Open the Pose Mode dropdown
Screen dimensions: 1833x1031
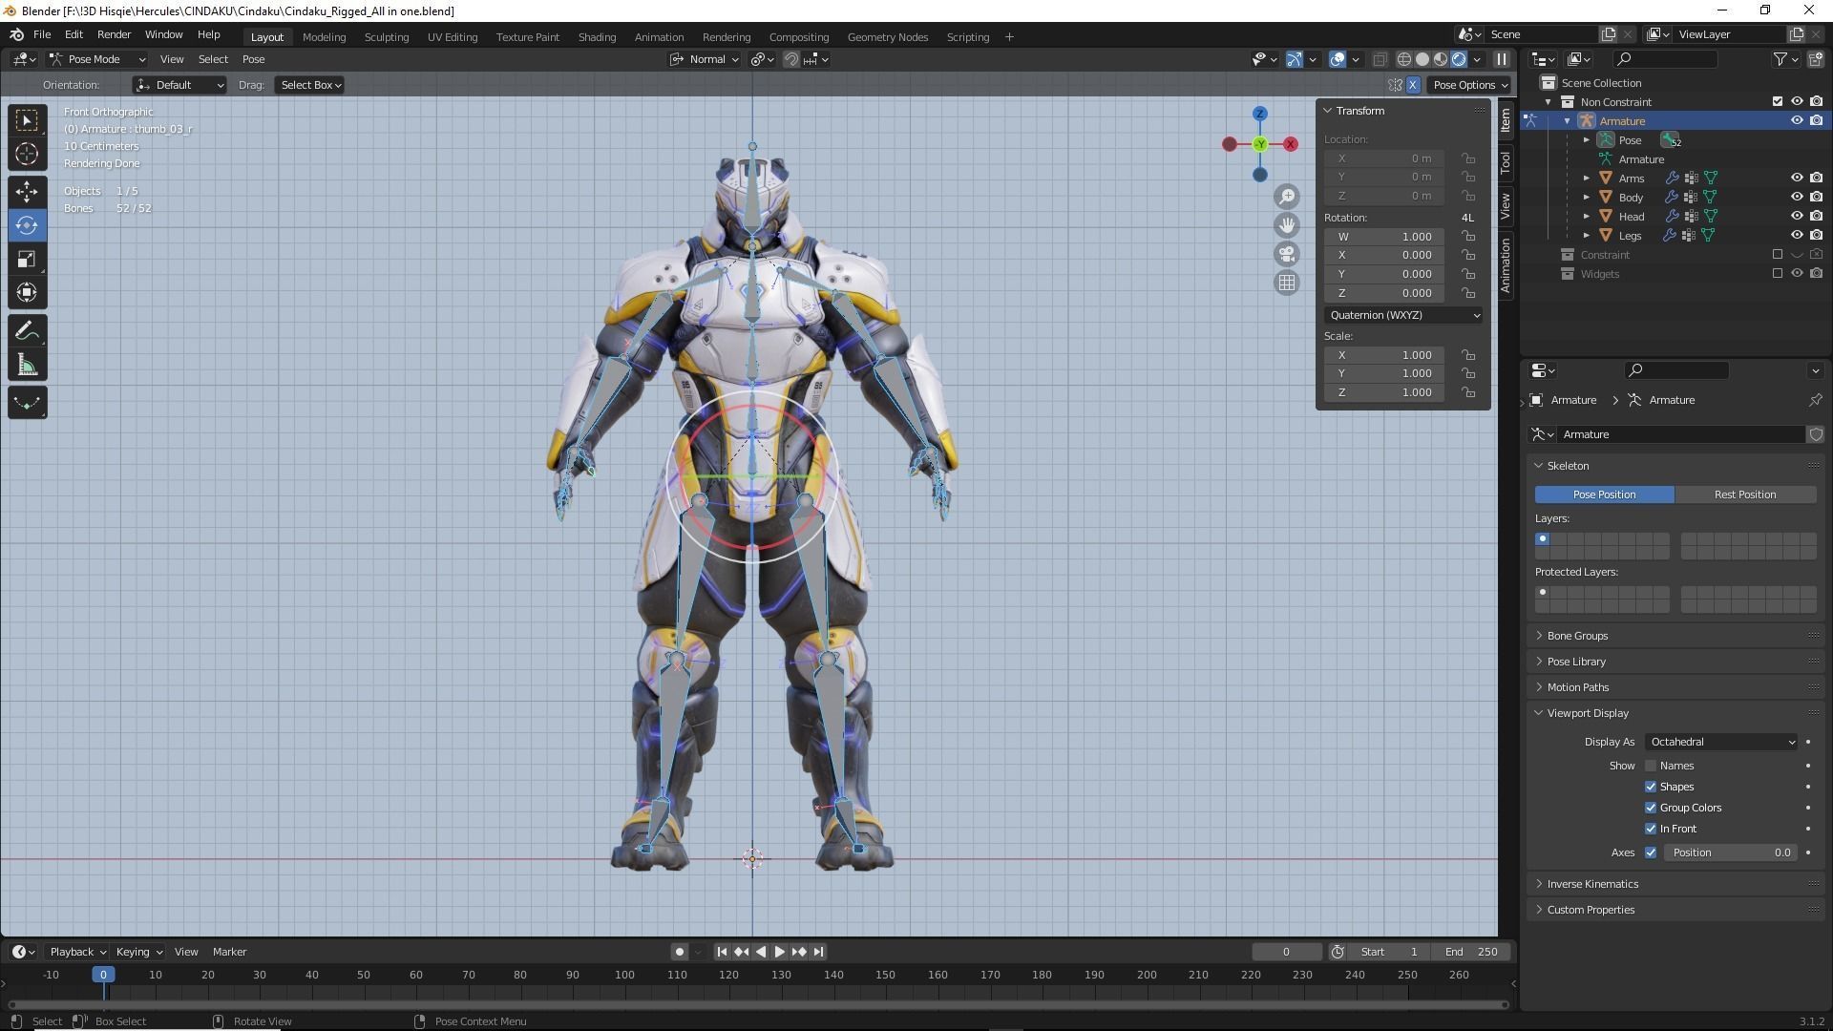point(96,59)
